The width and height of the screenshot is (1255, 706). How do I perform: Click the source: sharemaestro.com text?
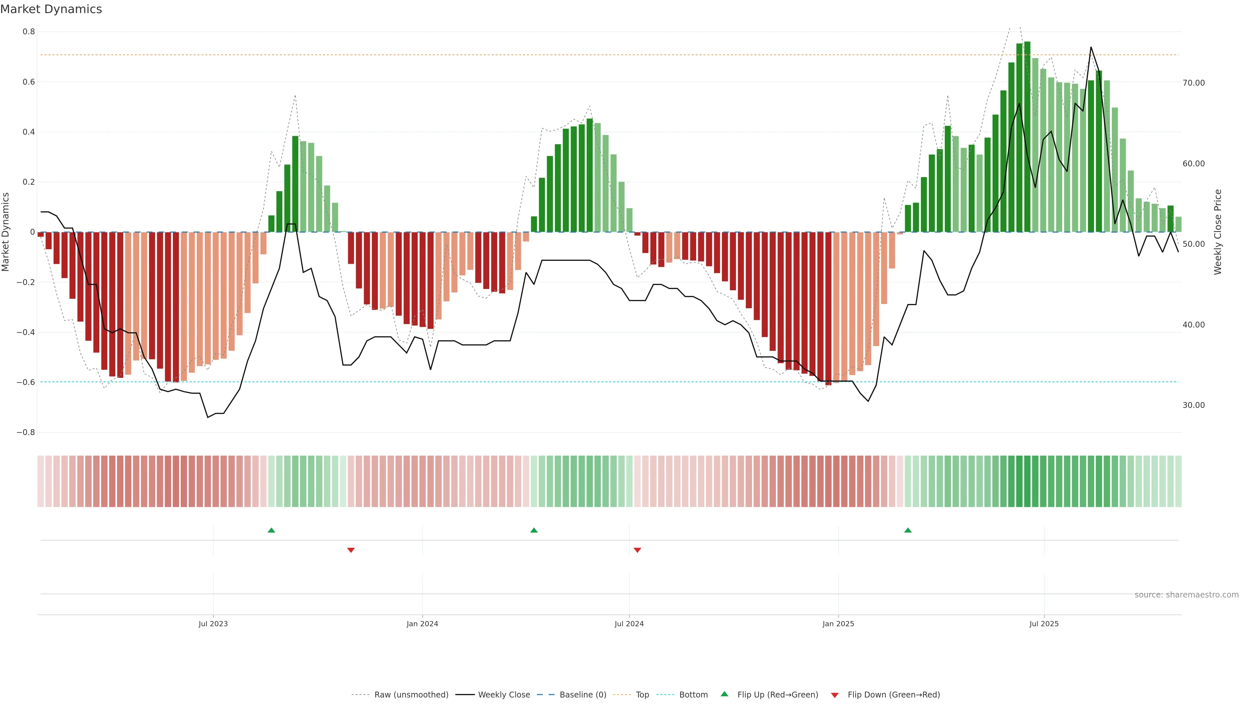(x=1186, y=595)
